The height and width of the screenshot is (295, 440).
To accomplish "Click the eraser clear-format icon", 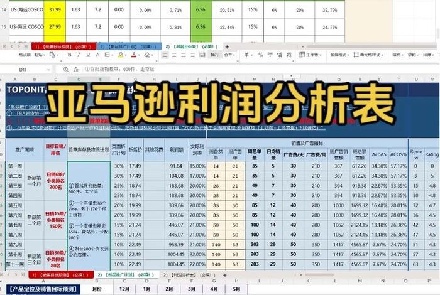I will pyautogui.click(x=147, y=55).
